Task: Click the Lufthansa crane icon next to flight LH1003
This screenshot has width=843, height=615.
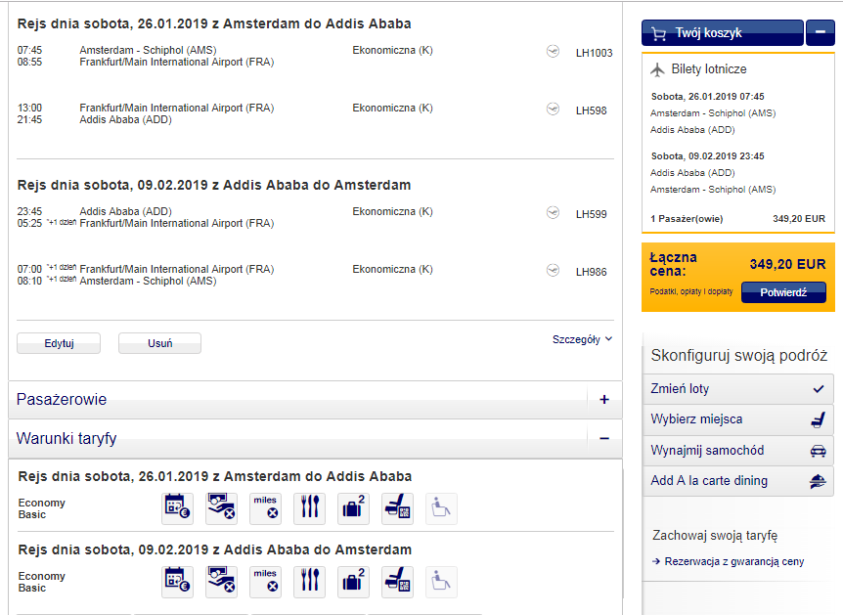Action: (553, 52)
